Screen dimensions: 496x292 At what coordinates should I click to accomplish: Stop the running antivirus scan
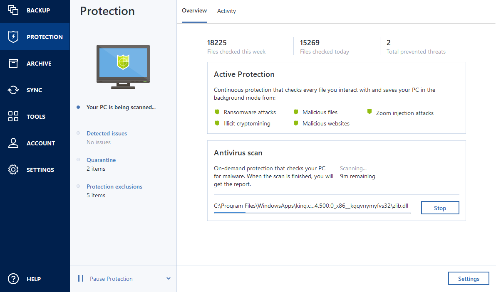pyautogui.click(x=440, y=207)
